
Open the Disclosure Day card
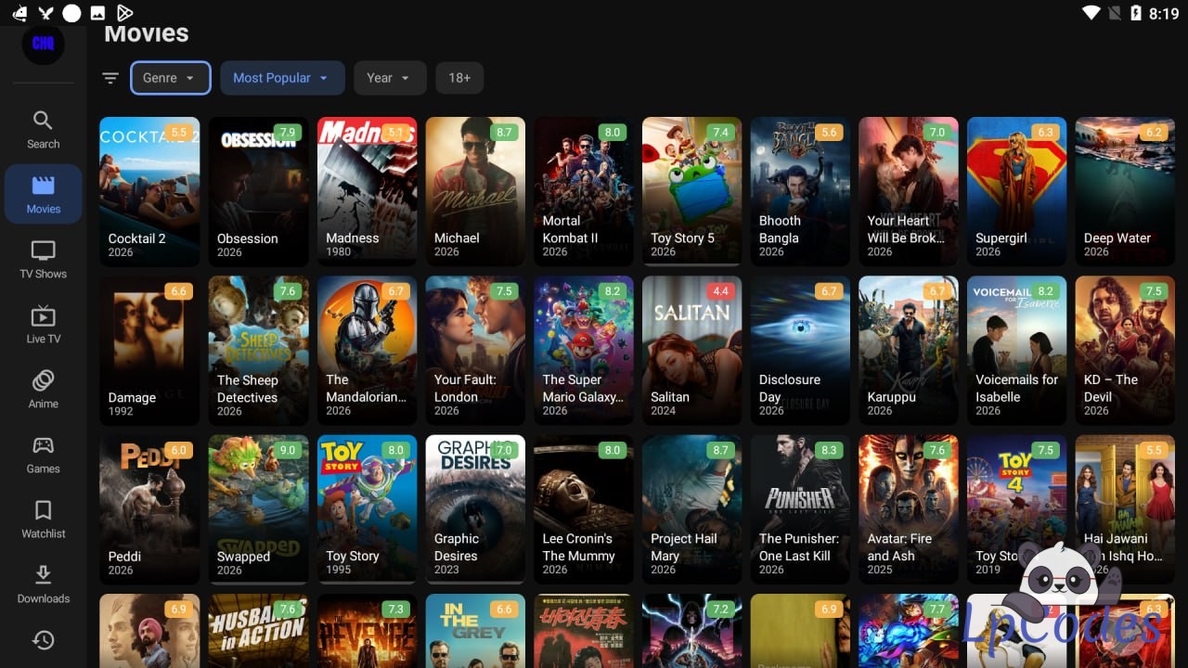[x=801, y=351]
